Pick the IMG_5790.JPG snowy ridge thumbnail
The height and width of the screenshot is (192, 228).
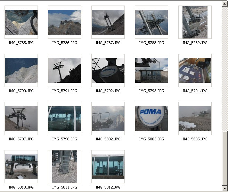point(21,70)
